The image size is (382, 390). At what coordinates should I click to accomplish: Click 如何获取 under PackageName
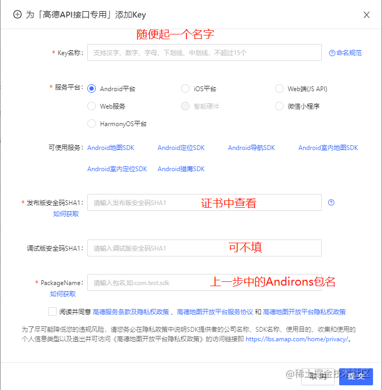[x=63, y=294]
